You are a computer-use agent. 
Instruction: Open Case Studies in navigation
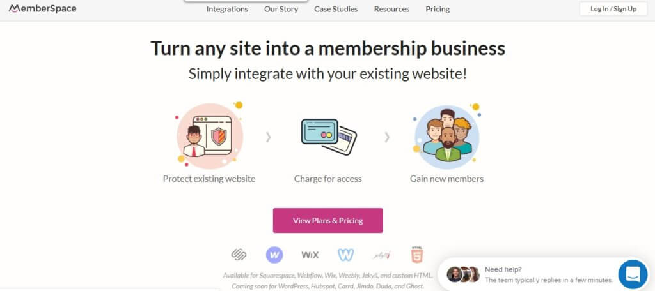[x=336, y=9]
